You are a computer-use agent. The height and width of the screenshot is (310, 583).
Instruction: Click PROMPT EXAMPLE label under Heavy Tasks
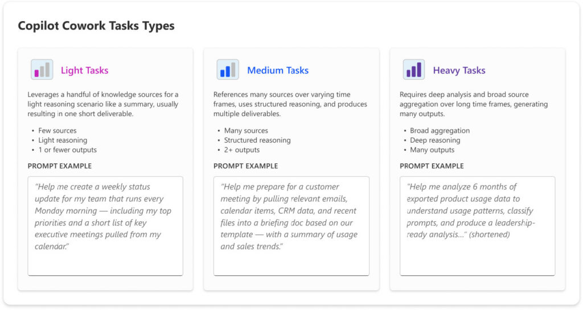coord(432,166)
